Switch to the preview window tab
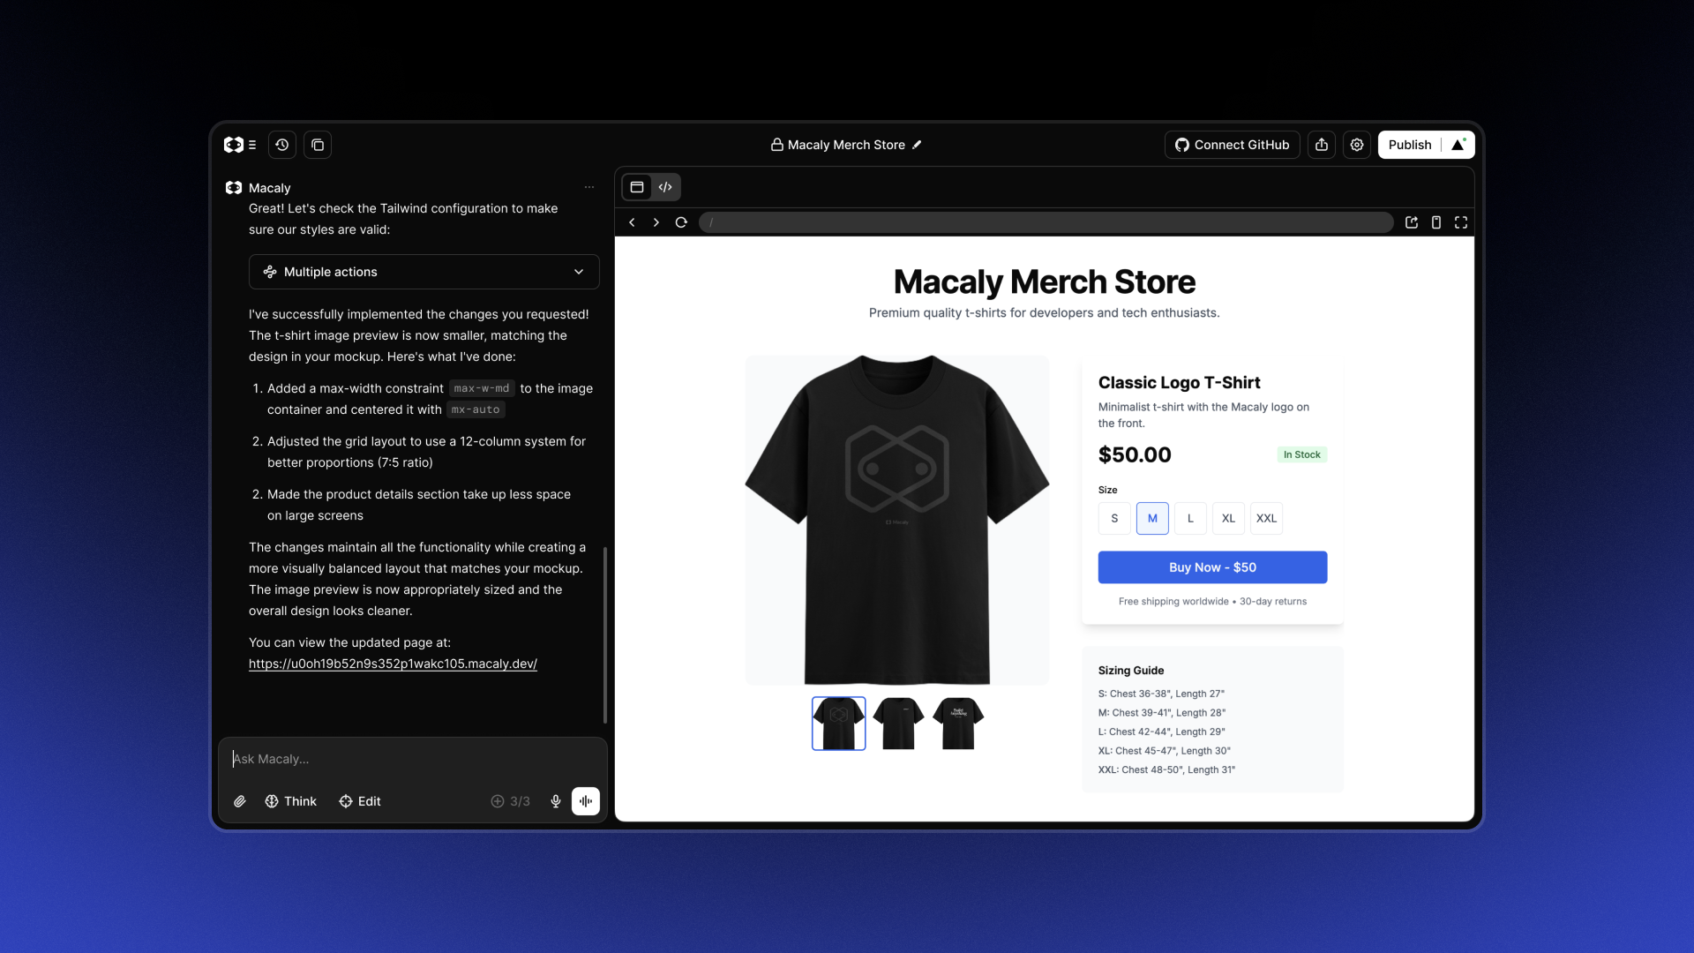1694x953 pixels. pos(637,187)
